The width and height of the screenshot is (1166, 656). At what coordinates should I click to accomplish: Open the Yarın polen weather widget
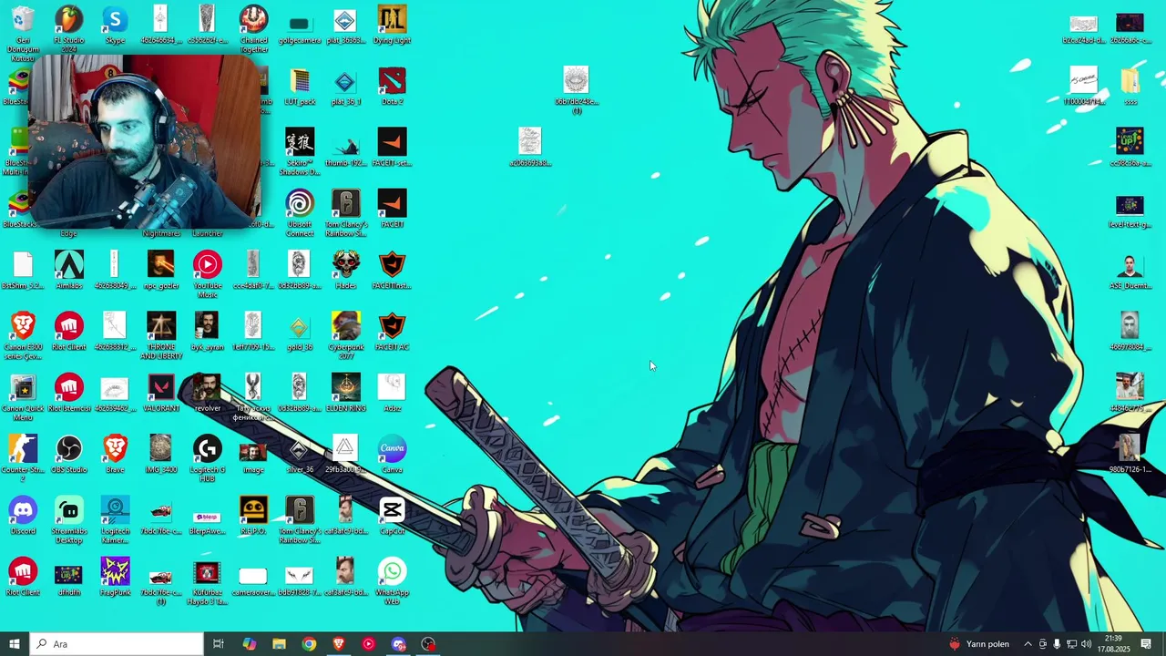pyautogui.click(x=978, y=644)
